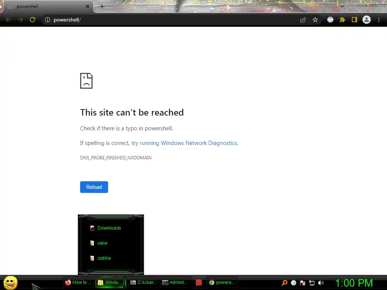Image resolution: width=387 pixels, height=290 pixels.
Task: Open the volume speaker tray icon
Action: 321,283
